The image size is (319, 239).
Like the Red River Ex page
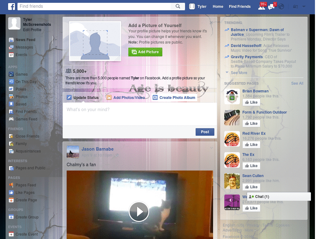[x=251, y=144]
